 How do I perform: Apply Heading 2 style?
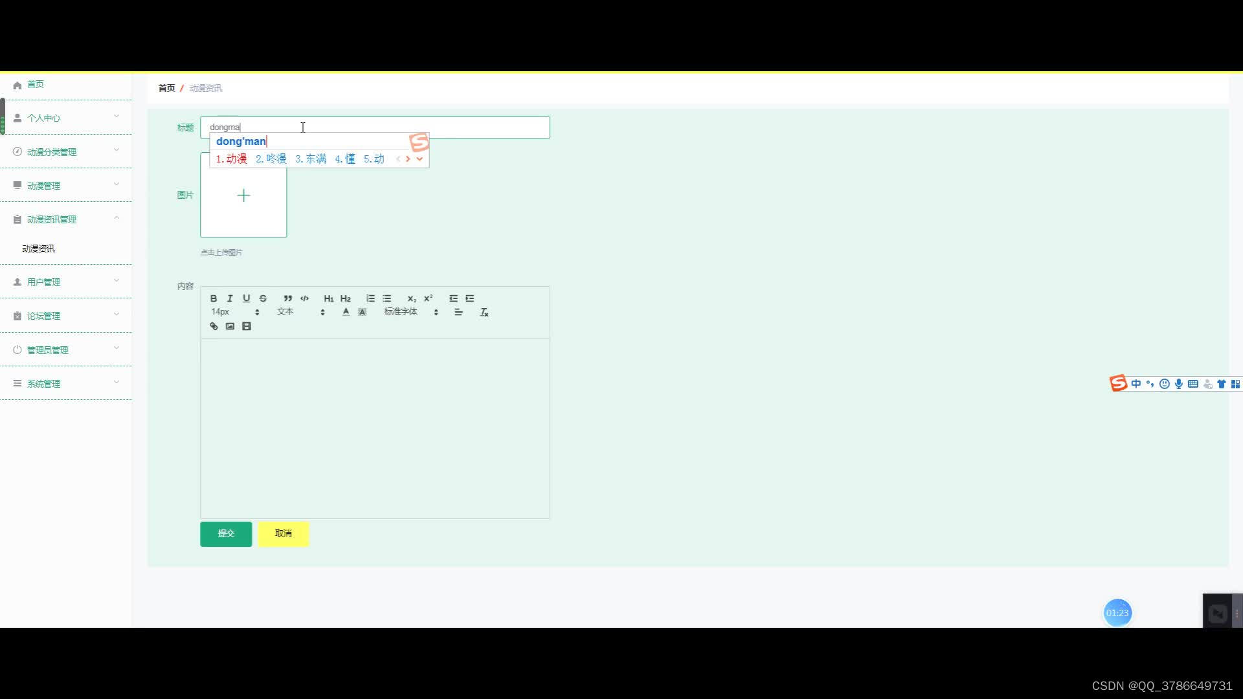[346, 298]
